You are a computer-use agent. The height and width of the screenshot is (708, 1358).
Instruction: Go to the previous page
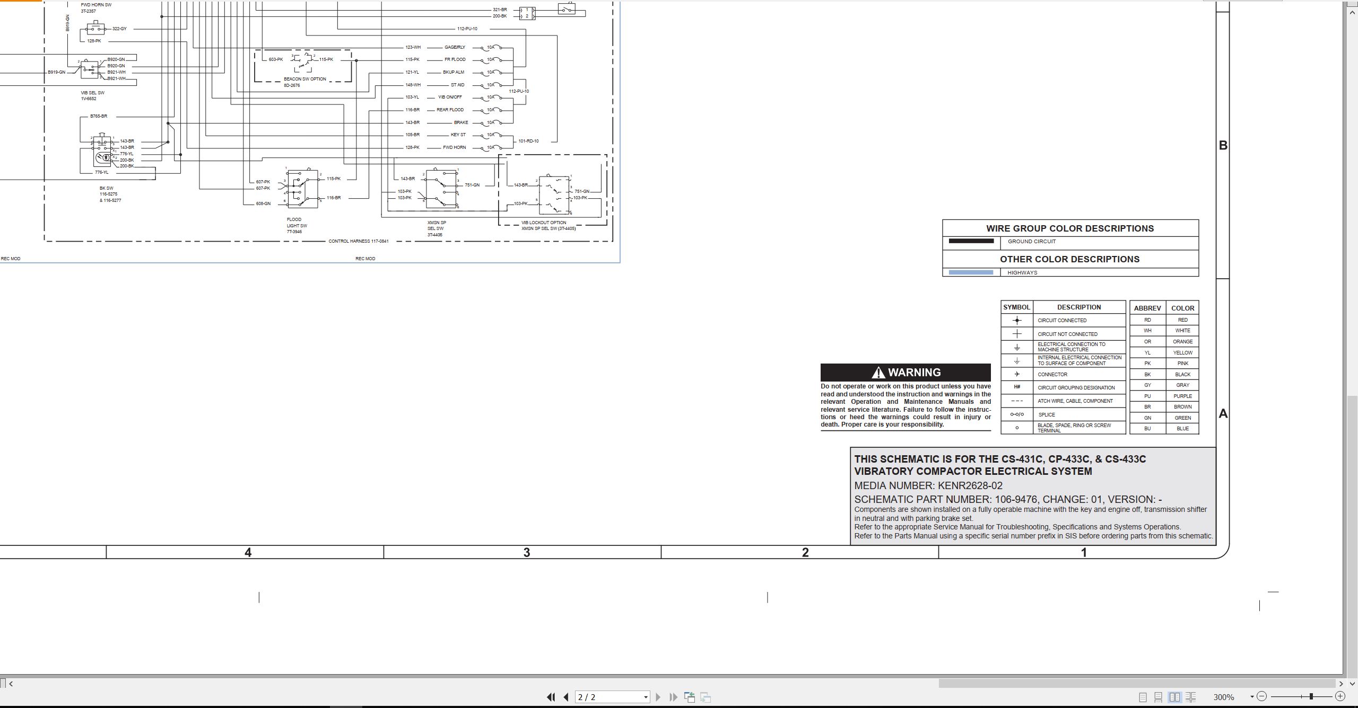coord(566,697)
